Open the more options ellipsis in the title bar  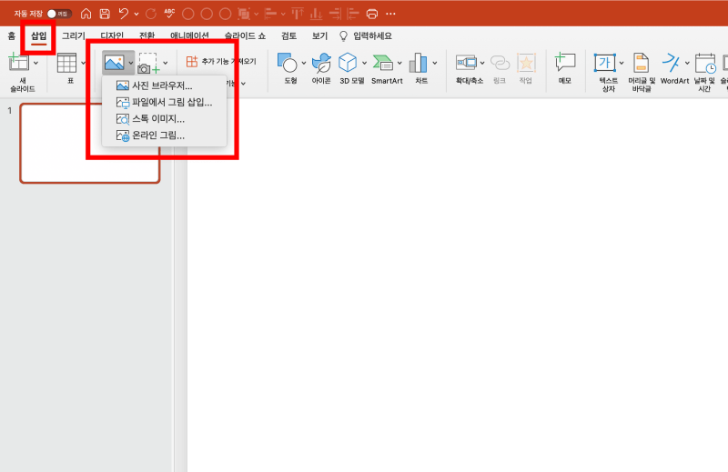tap(391, 14)
